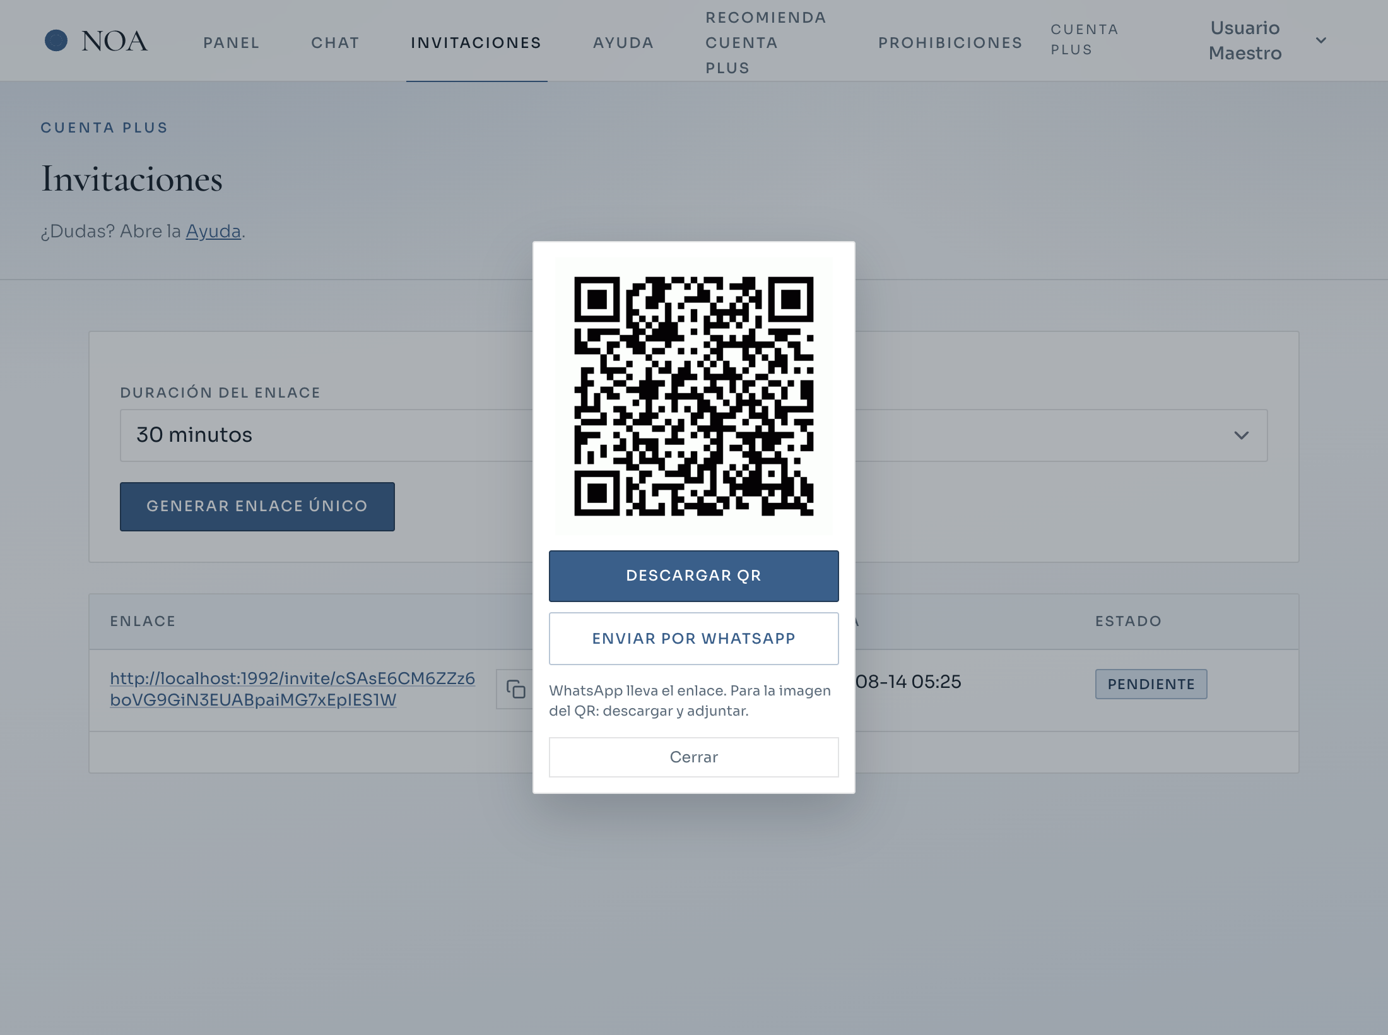This screenshot has width=1388, height=1035.
Task: Go to the Chat tab
Action: coord(335,43)
